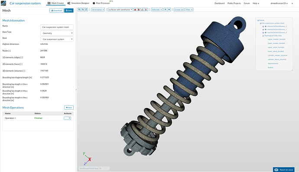Open the surfaces with wireframe render dropdown
The image size is (299, 172).
120,10
